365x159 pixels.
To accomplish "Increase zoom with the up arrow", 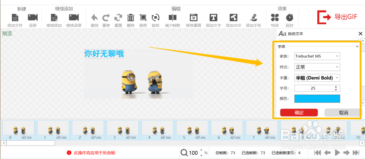I will pos(201,151).
